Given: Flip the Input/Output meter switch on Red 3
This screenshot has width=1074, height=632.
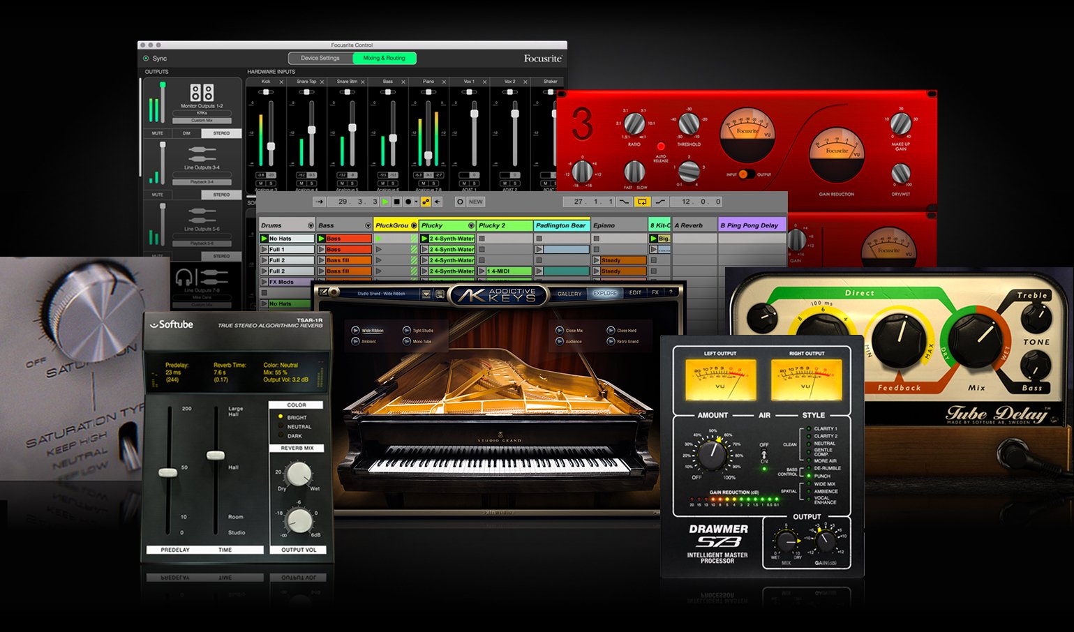Looking at the screenshot, I should point(745,174).
